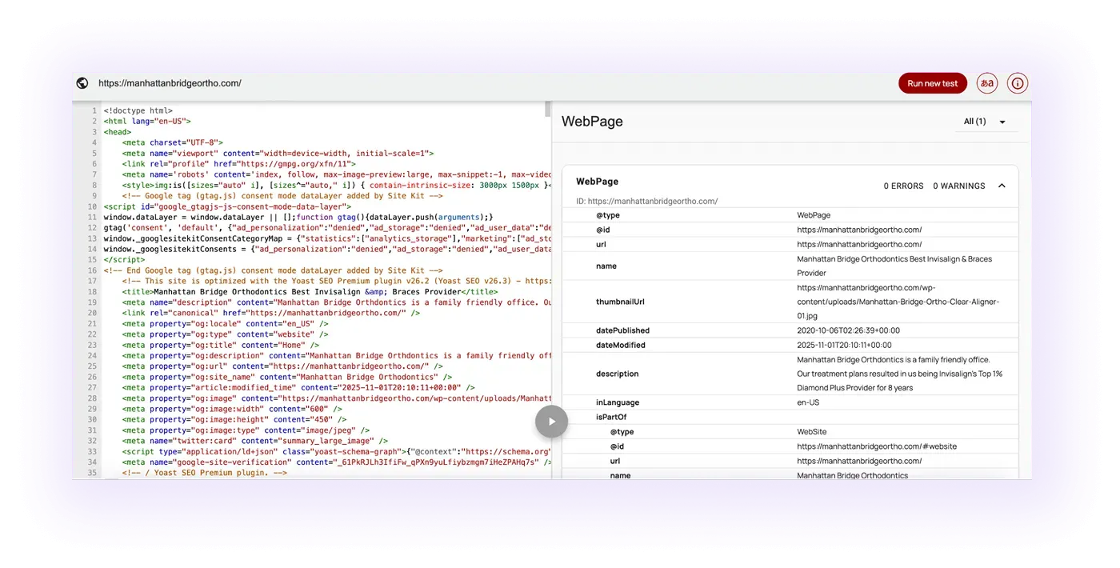Image resolution: width=1120 pixels, height=568 pixels.
Task: Click the play button on the divider
Action: click(x=551, y=422)
